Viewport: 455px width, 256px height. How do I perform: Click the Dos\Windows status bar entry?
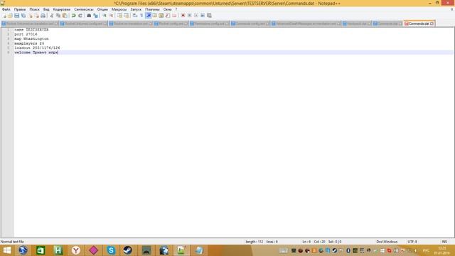(387, 242)
